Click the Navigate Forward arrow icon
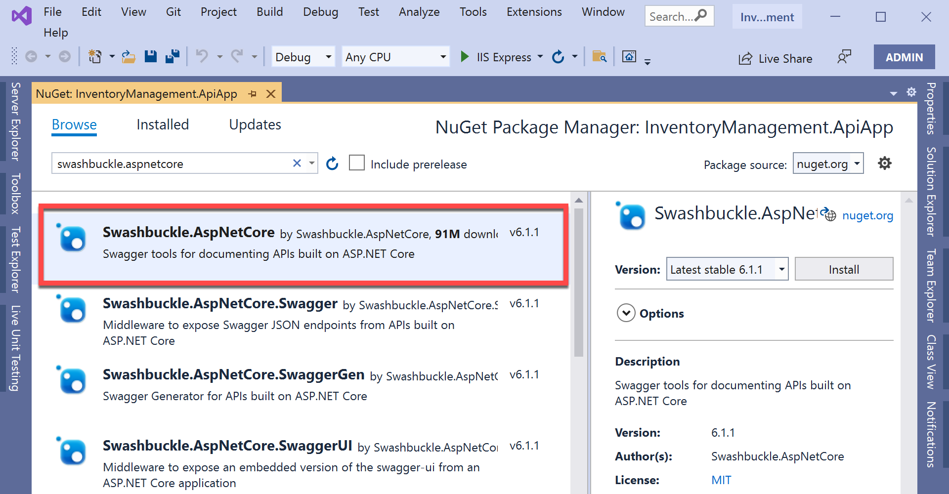The height and width of the screenshot is (494, 949). 65,57
